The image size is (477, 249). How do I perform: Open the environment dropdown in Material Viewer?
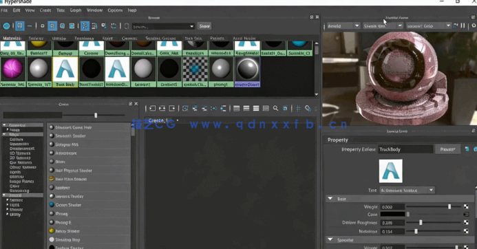[x=429, y=26]
